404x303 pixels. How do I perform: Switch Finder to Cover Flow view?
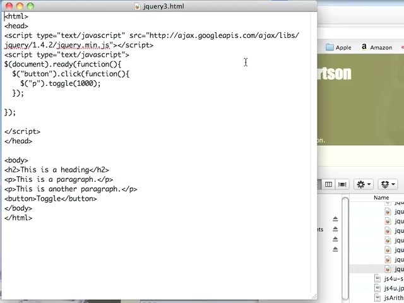[x=342, y=184]
